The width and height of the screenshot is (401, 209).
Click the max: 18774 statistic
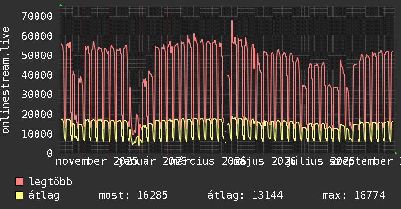pyautogui.click(x=353, y=195)
